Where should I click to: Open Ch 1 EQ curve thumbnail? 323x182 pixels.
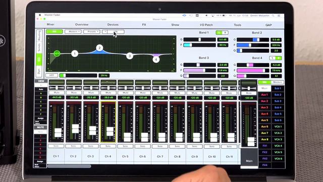click(x=57, y=82)
